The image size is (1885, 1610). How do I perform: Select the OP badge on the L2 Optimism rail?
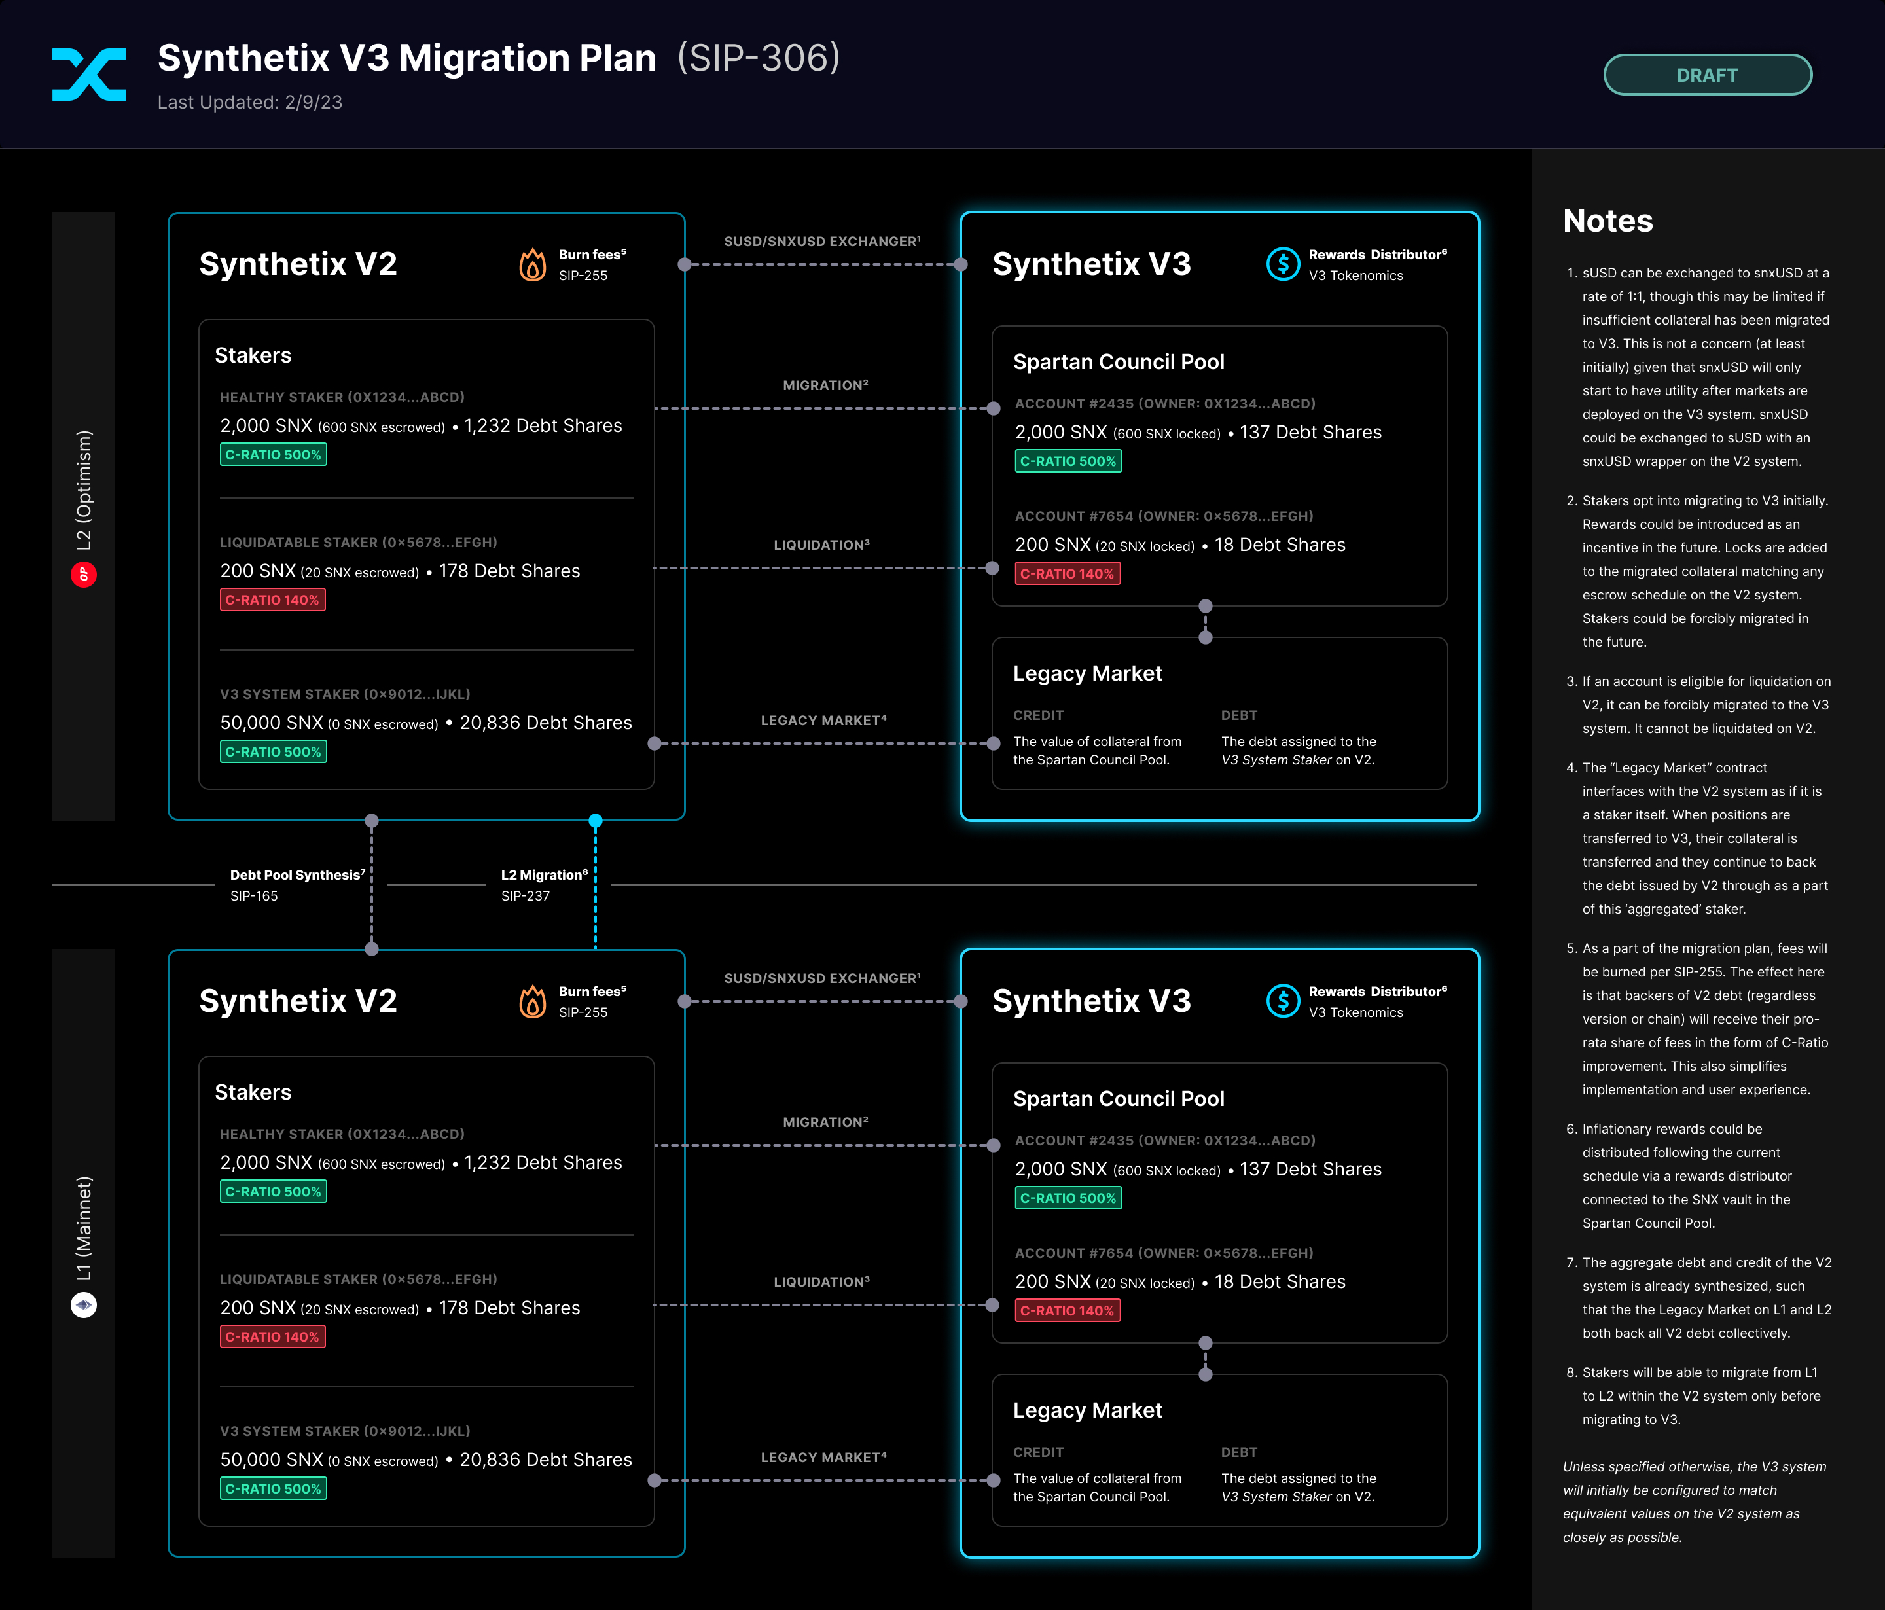82,573
